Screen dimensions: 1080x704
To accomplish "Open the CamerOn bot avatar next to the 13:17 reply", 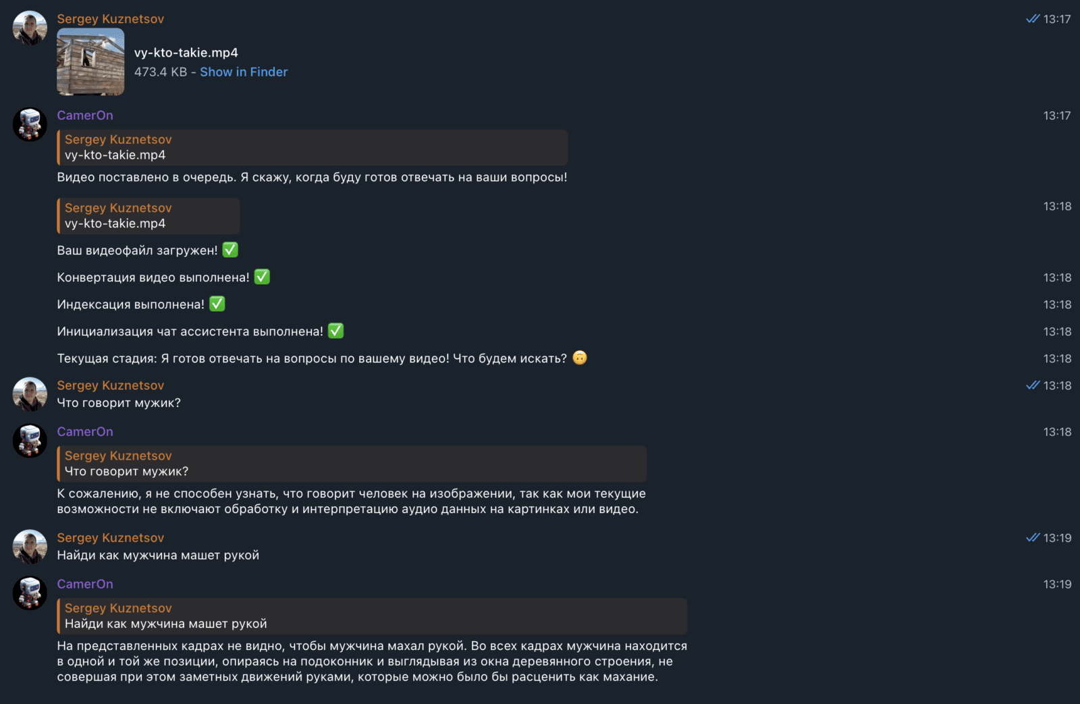I will pyautogui.click(x=30, y=124).
